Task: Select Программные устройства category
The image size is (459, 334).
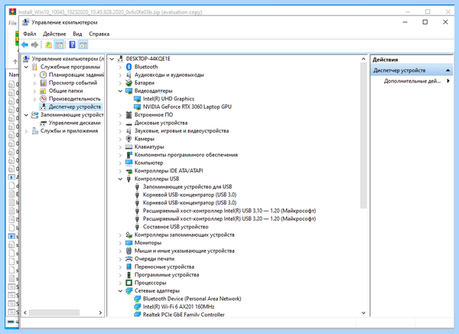Action: pos(167,275)
